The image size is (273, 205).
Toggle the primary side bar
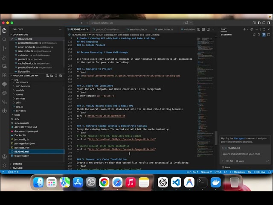[259, 23]
